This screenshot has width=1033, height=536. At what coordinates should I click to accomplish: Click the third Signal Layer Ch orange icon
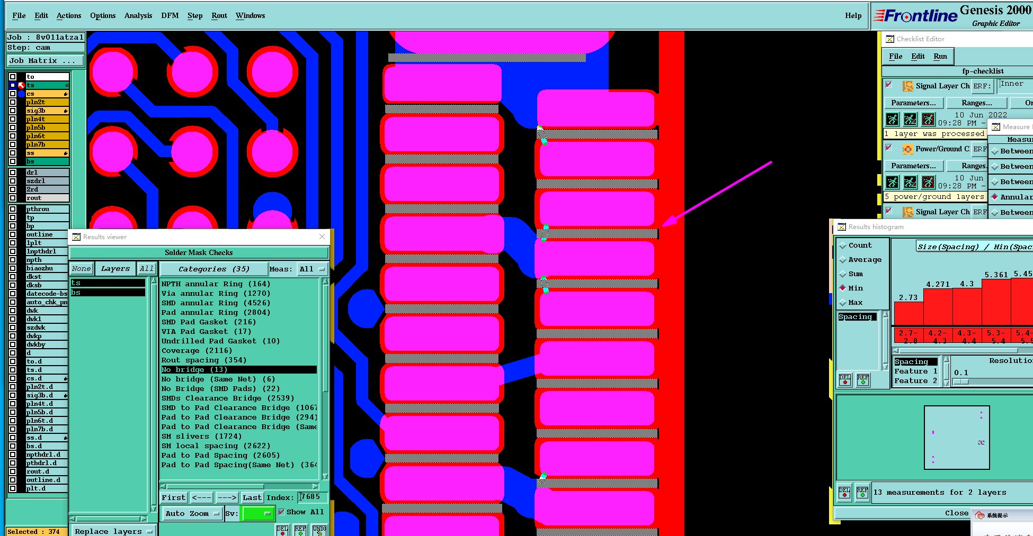coord(908,212)
